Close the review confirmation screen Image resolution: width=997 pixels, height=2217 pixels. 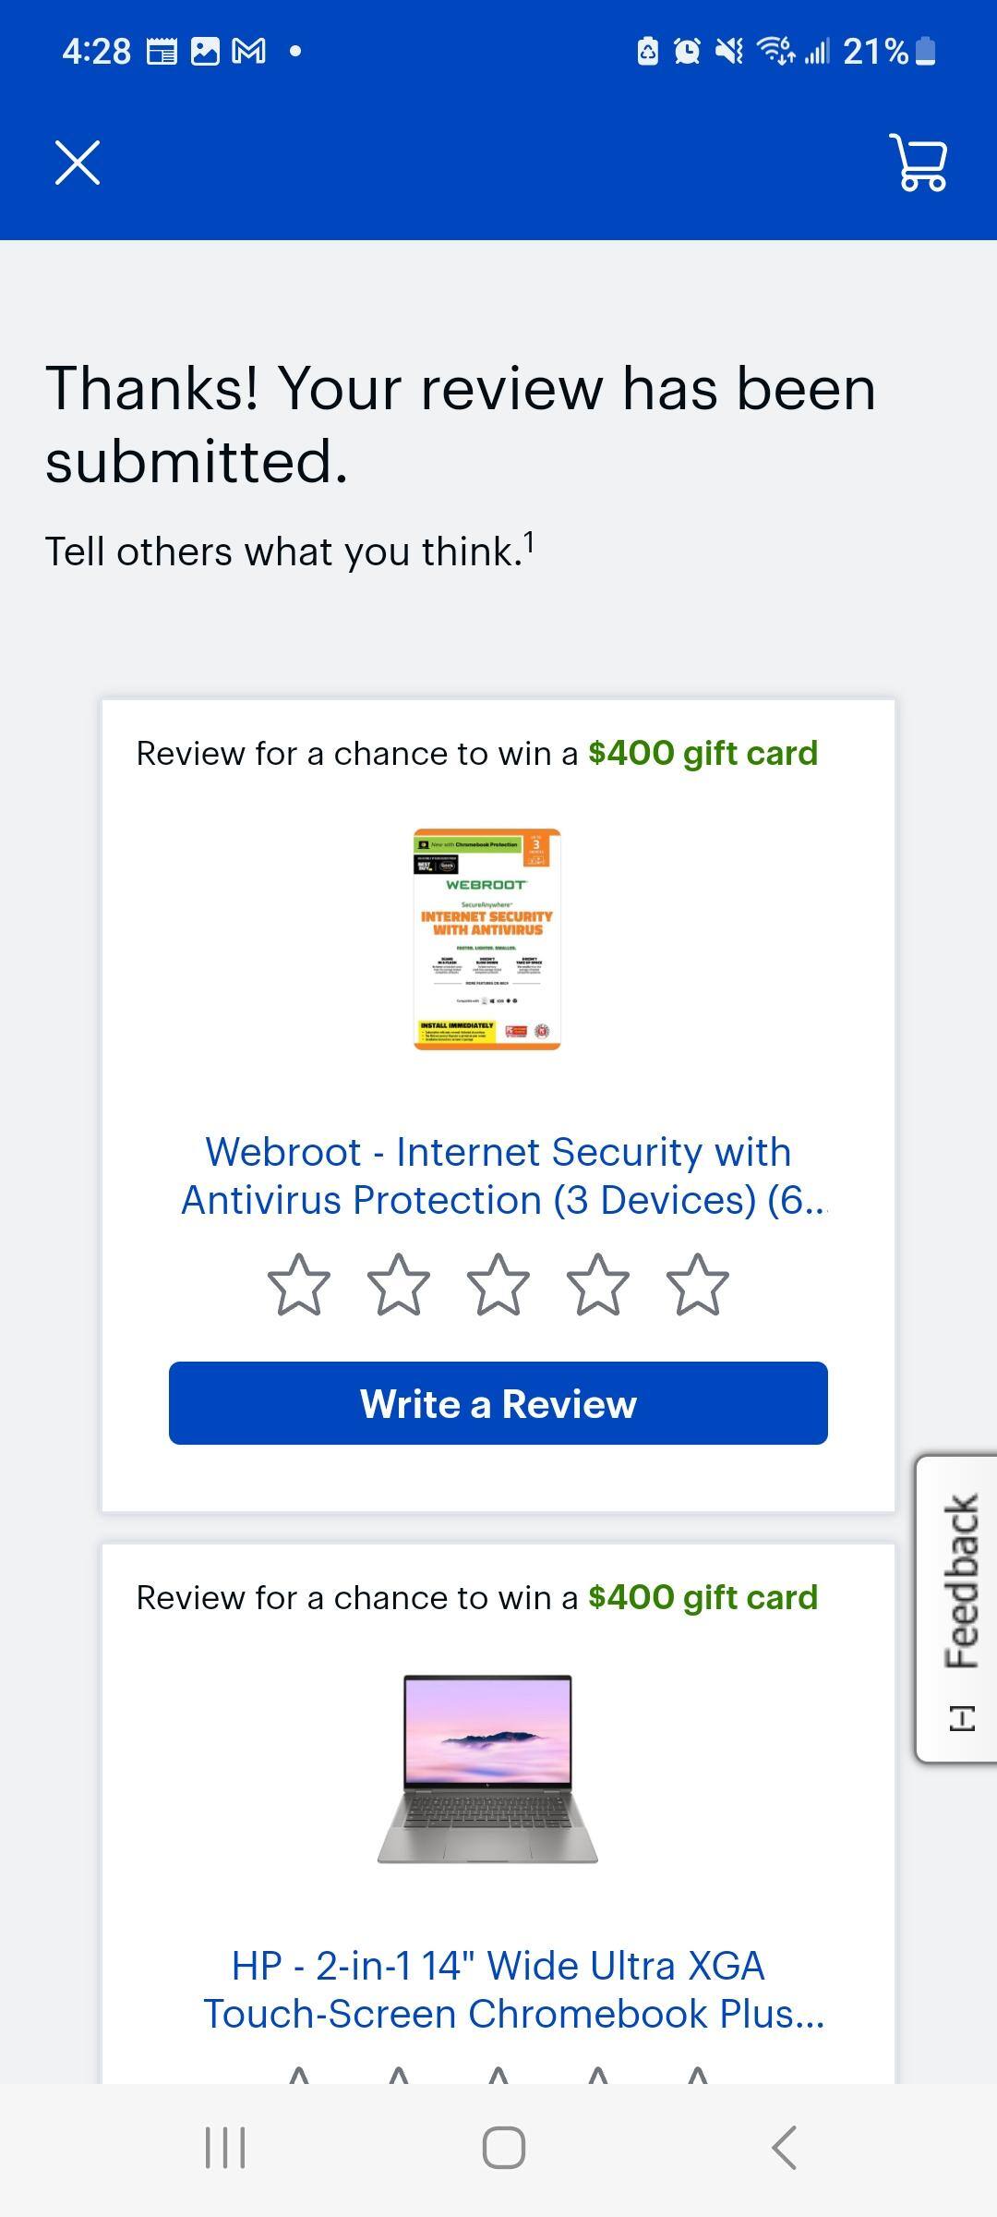[78, 164]
